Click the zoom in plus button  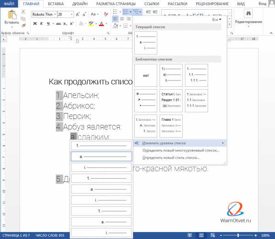click(256, 235)
